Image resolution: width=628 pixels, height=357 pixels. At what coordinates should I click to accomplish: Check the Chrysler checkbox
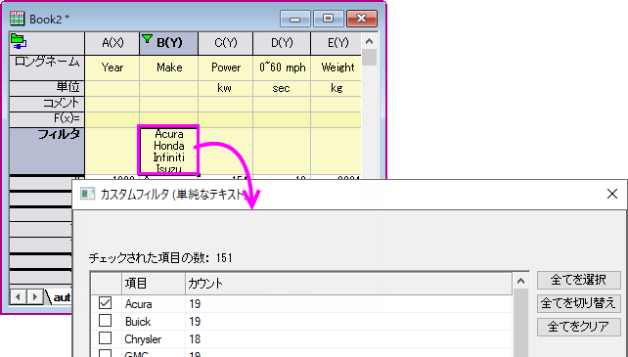point(106,338)
